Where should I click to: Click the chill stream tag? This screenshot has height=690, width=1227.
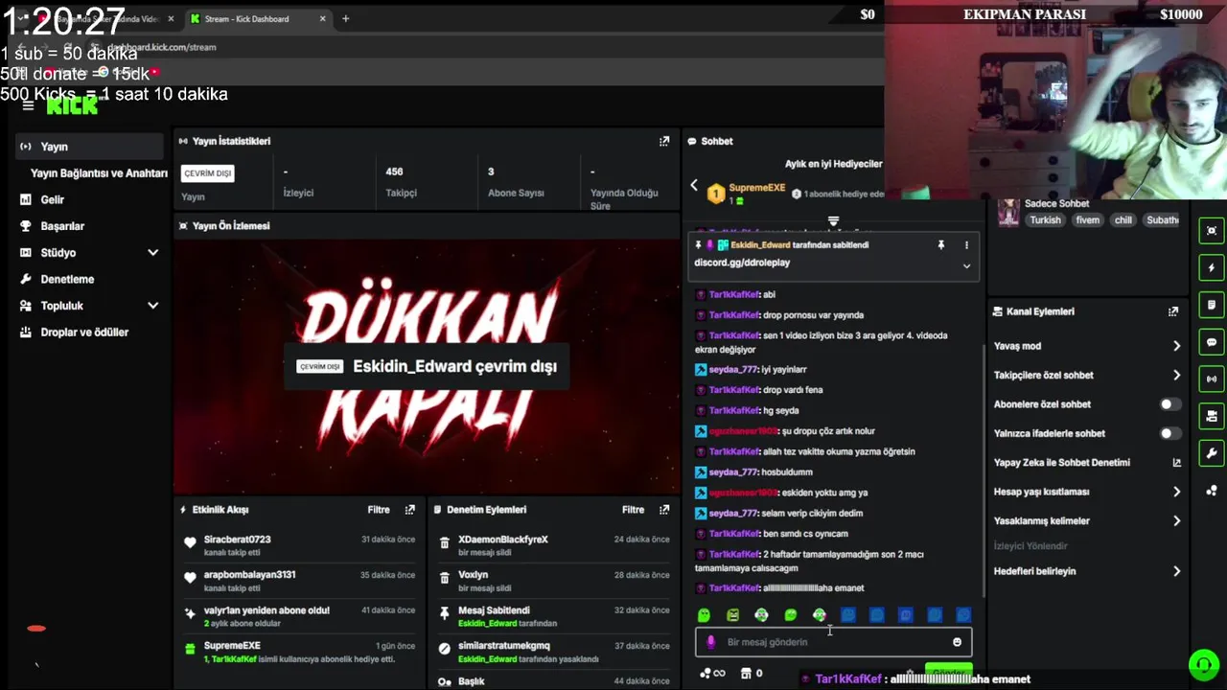point(1123,220)
